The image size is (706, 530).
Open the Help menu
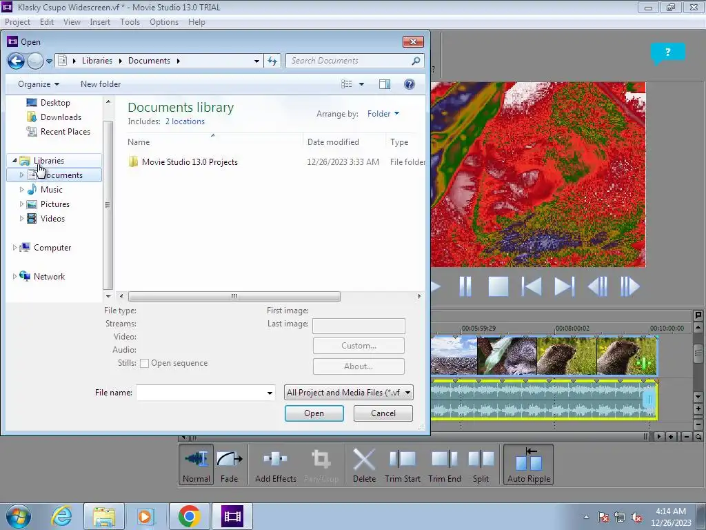point(196,22)
